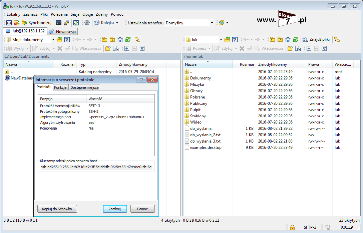
Task: Open the Zaznacz menu
Action: (30, 14)
